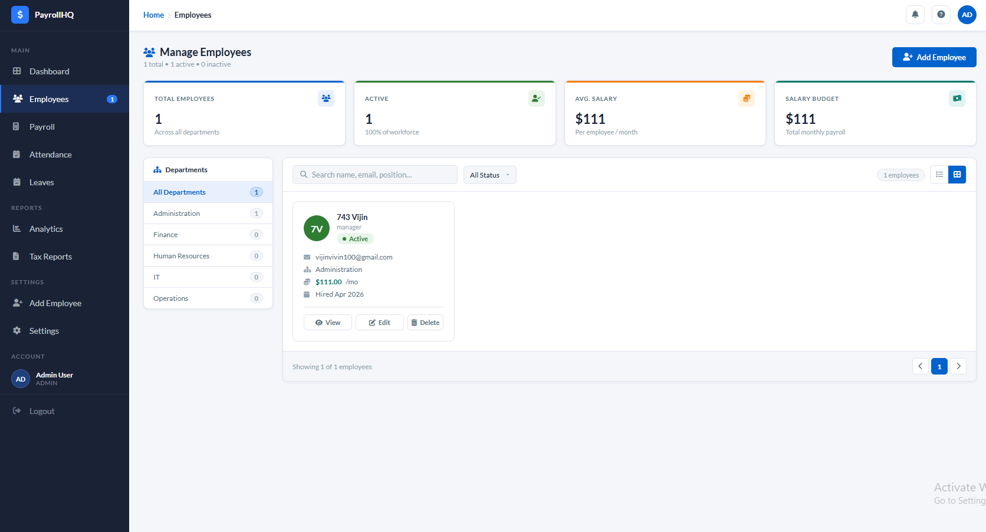Viewport: 986px width, 532px height.
Task: Go to previous page of employees
Action: (920, 366)
